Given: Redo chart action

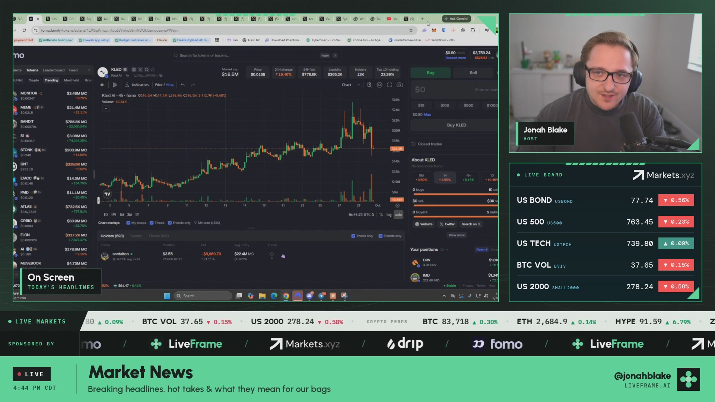Looking at the screenshot, I should [193, 85].
